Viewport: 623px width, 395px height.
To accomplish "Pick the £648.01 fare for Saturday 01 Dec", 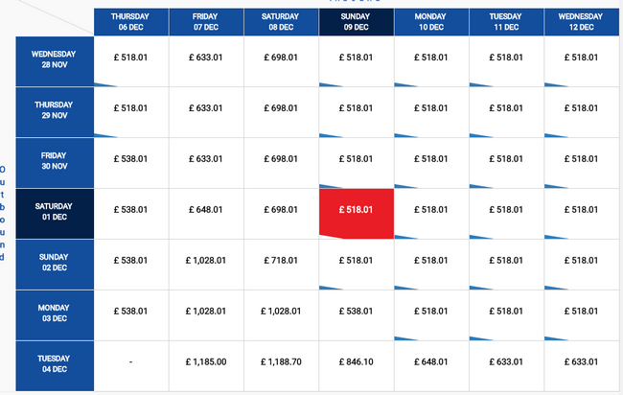I will coord(206,214).
